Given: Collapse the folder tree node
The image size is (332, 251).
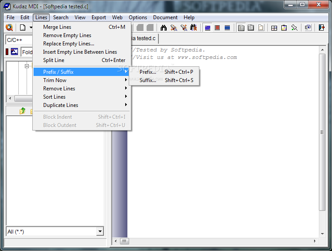Looking at the screenshot, I should tap(27, 66).
